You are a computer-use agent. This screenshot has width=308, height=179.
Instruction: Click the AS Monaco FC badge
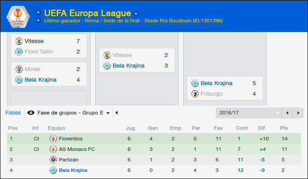click(x=53, y=149)
